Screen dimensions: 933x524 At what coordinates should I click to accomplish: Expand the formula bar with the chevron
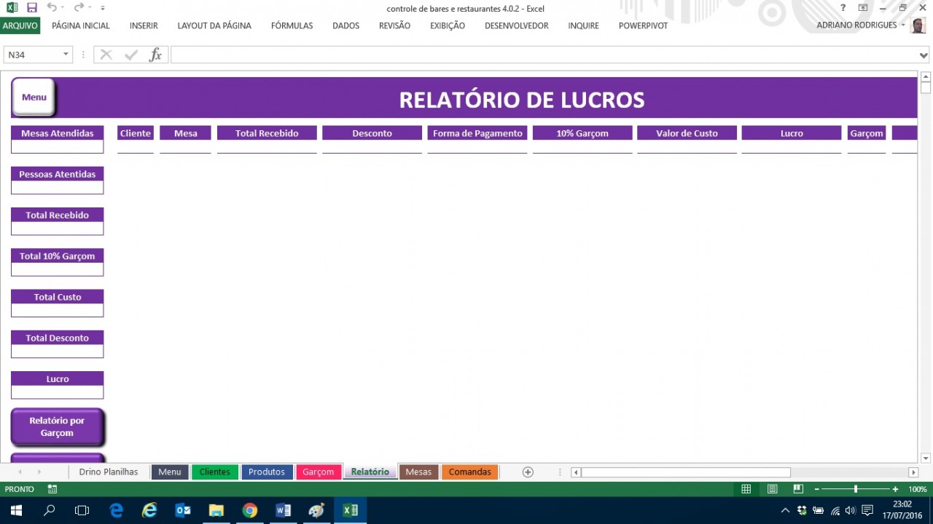924,55
